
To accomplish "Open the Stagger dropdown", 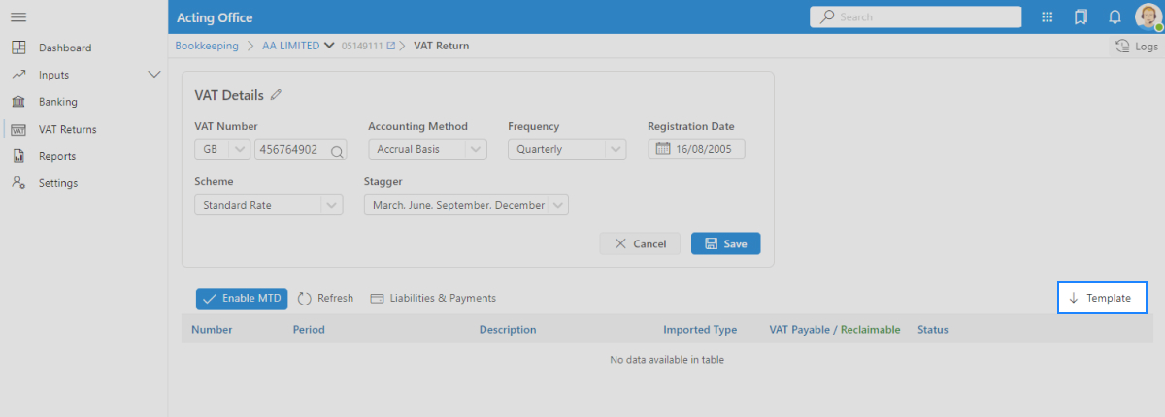I will [557, 205].
